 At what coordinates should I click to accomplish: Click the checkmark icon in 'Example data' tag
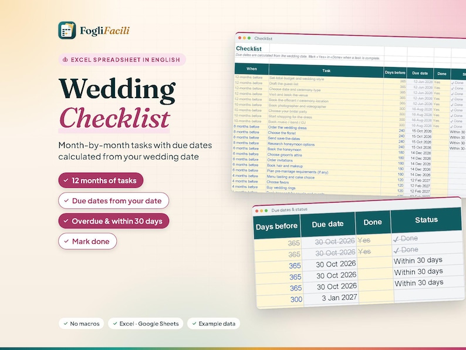194,324
